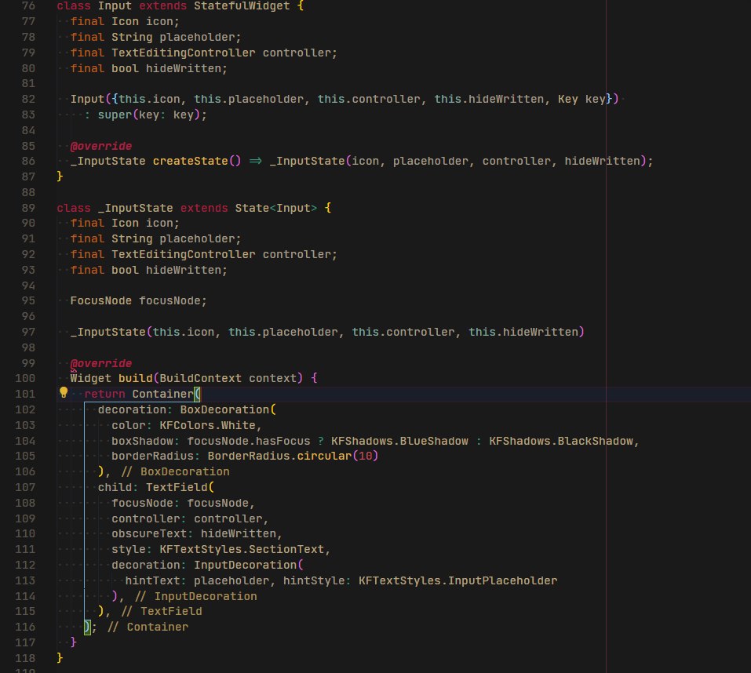Click 'createState' method name on line 86
The width and height of the screenshot is (751, 673).
click(x=190, y=161)
